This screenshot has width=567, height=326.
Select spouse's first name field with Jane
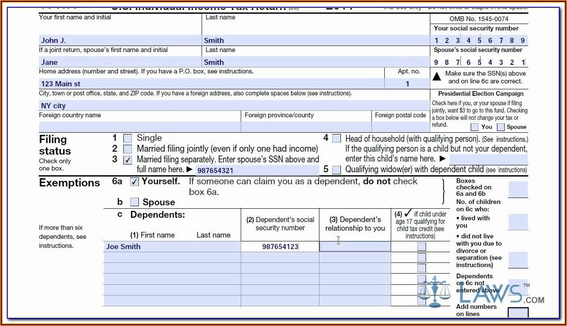pyautogui.click(x=120, y=62)
